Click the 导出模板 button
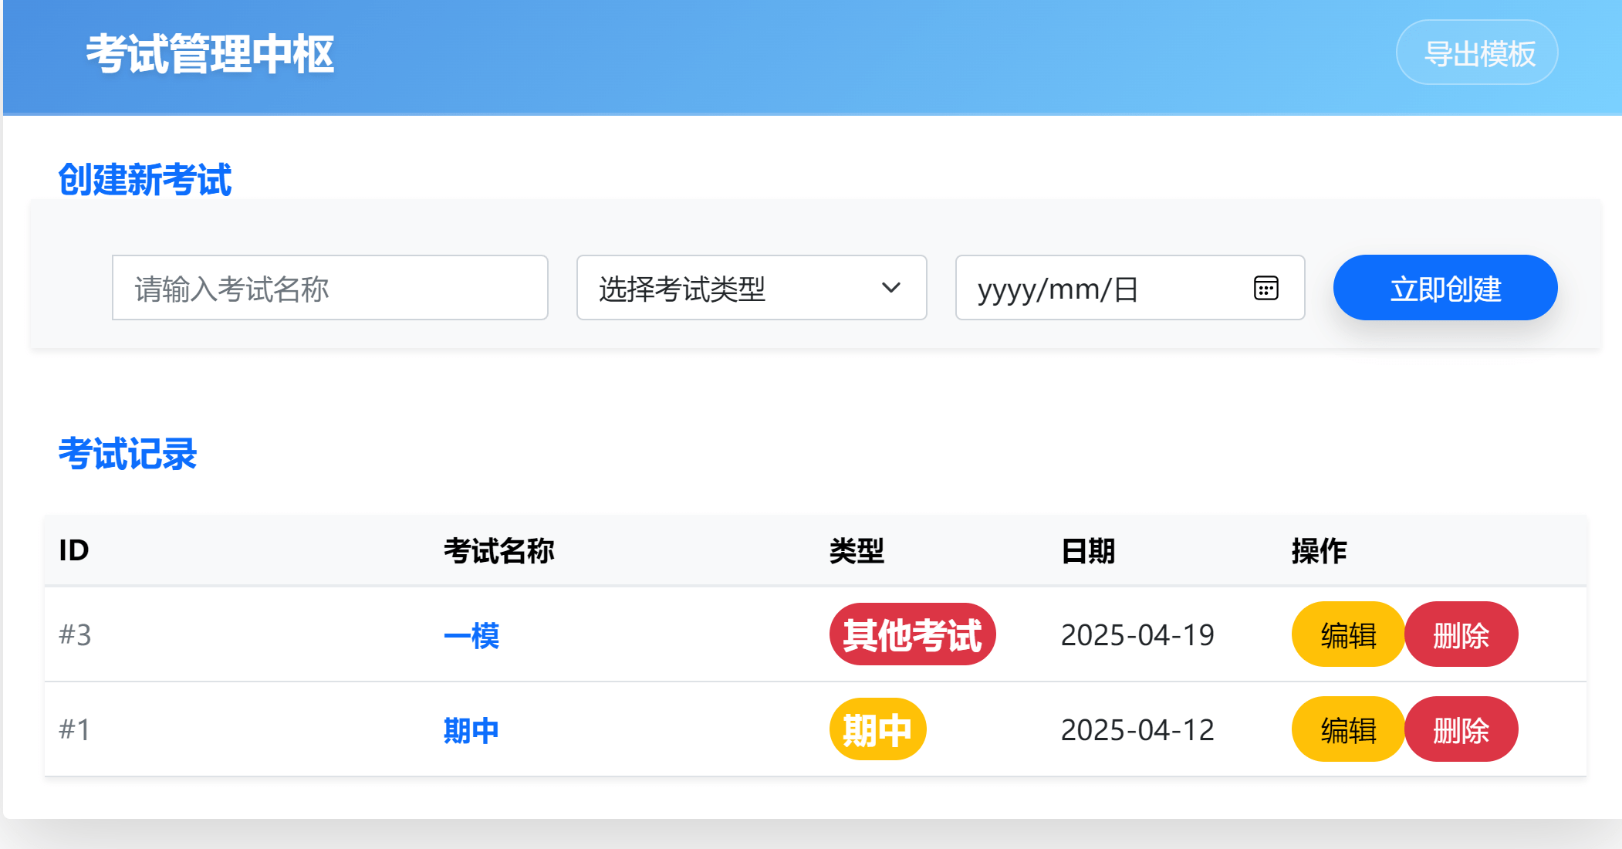 pos(1477,52)
